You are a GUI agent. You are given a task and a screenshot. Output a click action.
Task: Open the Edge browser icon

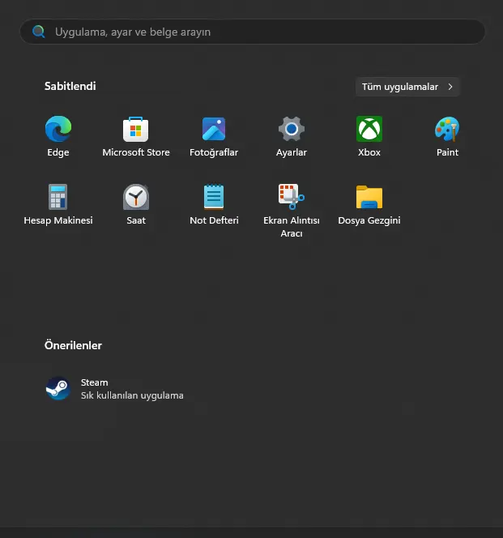(58, 129)
